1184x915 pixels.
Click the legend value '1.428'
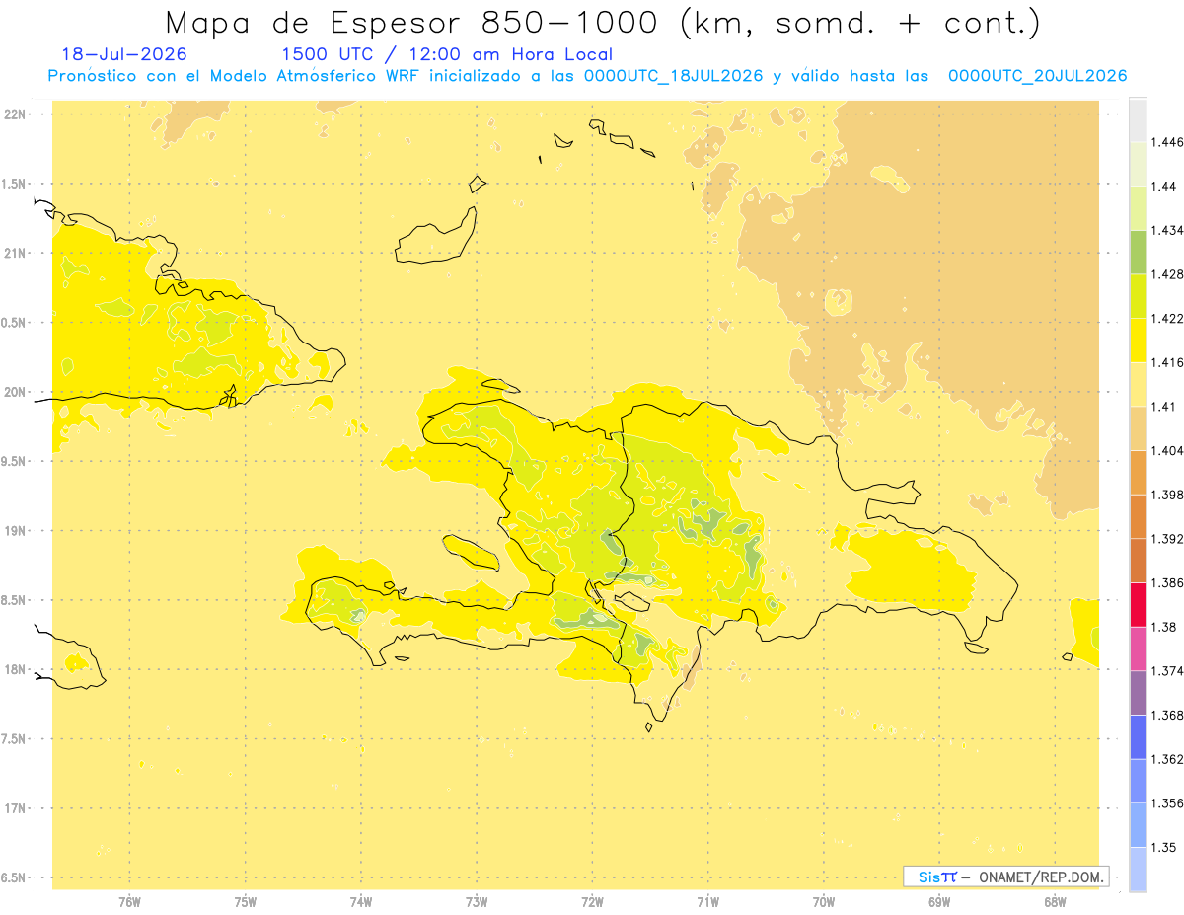tap(1167, 274)
